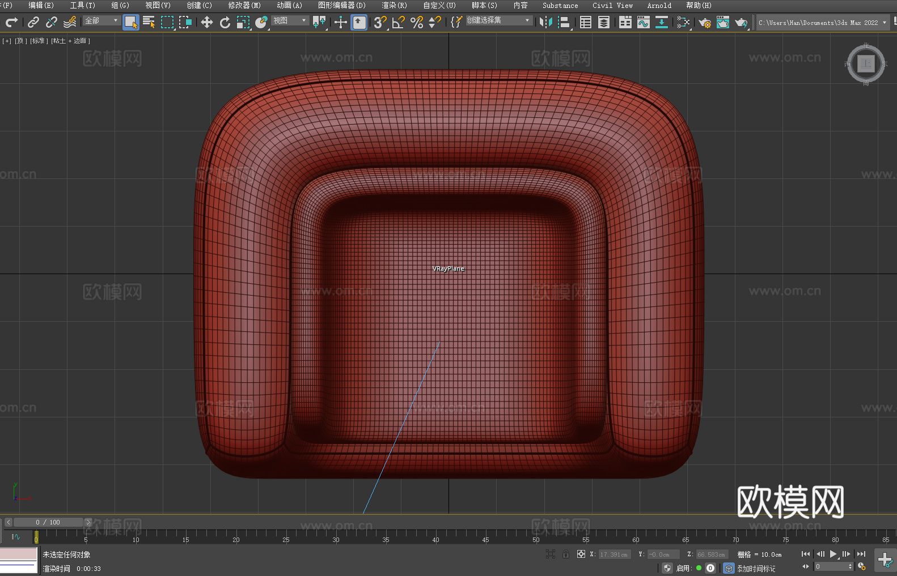Click the 标准 viewport shading label
The width and height of the screenshot is (897, 576).
pos(39,41)
